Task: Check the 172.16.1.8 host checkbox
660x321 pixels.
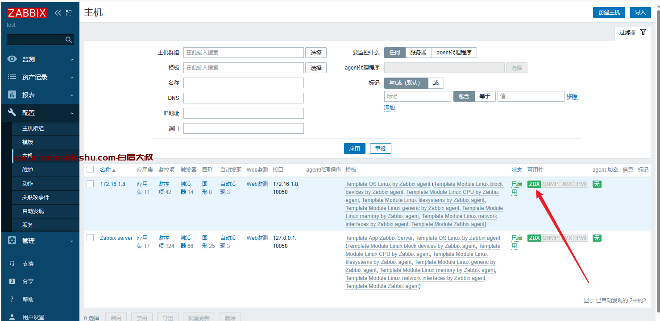Action: click(90, 184)
